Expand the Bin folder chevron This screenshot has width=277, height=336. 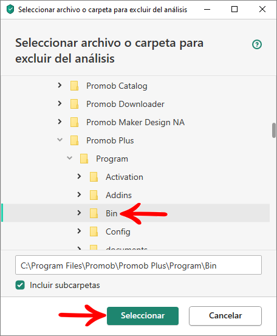click(x=79, y=213)
